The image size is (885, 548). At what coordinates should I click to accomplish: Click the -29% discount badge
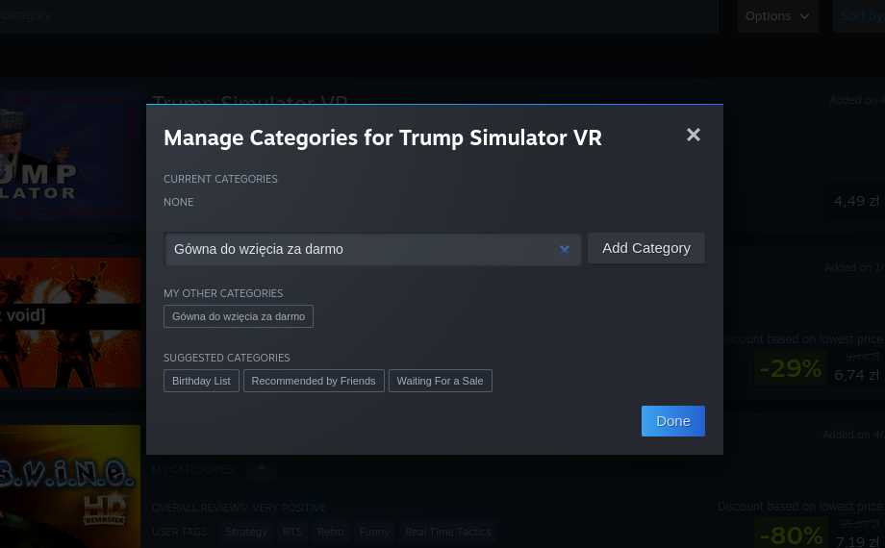pyautogui.click(x=790, y=368)
